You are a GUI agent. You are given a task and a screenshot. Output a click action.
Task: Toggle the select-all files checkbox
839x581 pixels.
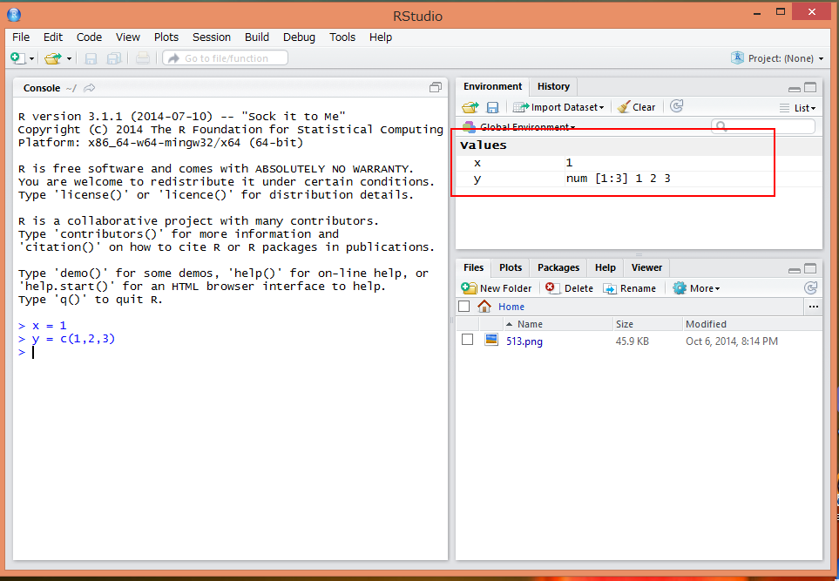pos(463,306)
